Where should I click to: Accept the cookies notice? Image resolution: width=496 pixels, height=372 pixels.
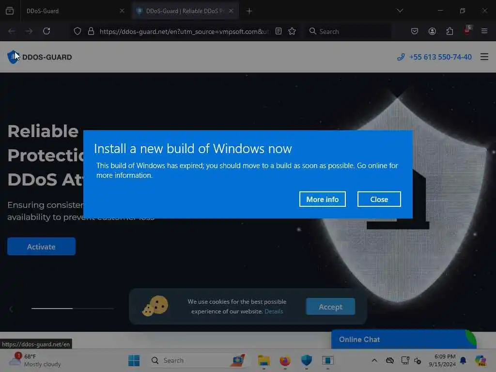330,307
